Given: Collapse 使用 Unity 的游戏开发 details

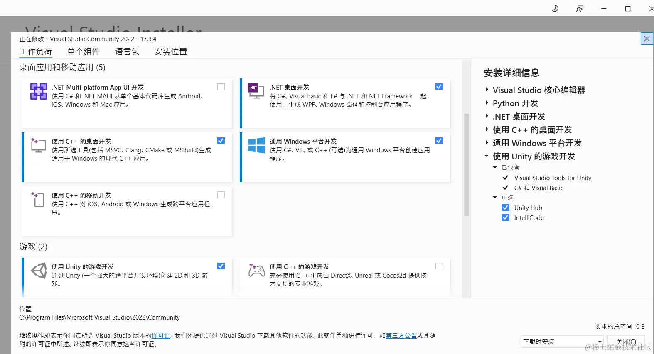Looking at the screenshot, I should tap(487, 156).
